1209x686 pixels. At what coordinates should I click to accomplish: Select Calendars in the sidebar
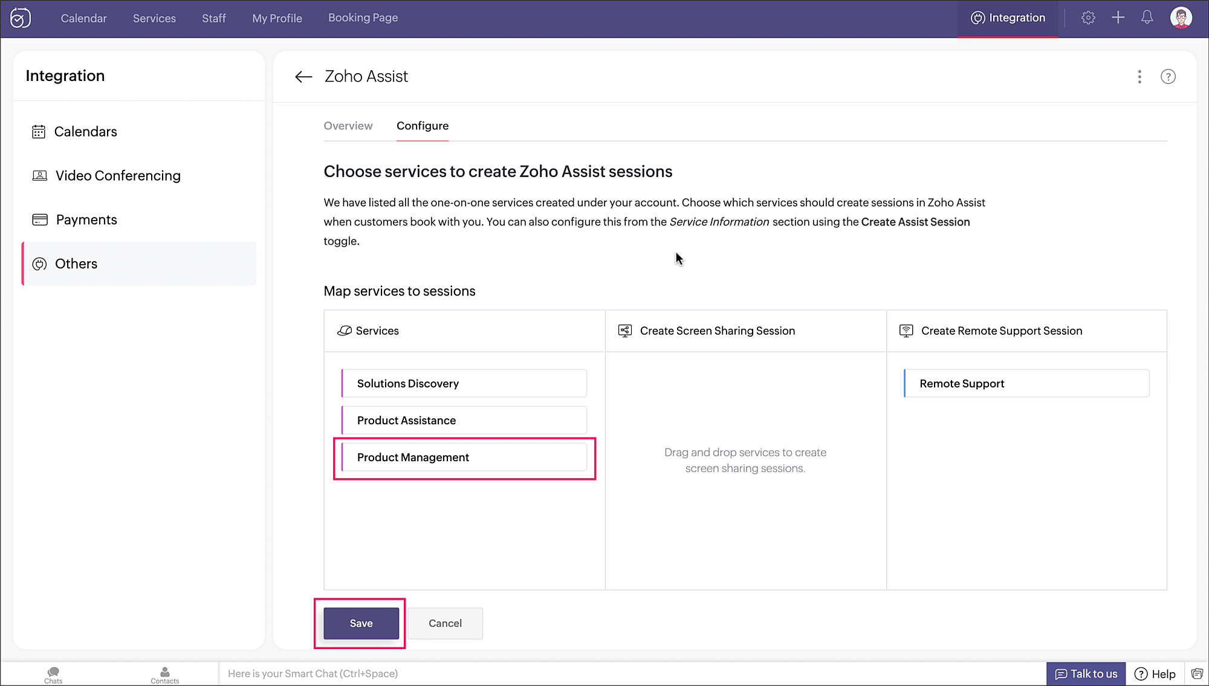click(139, 132)
